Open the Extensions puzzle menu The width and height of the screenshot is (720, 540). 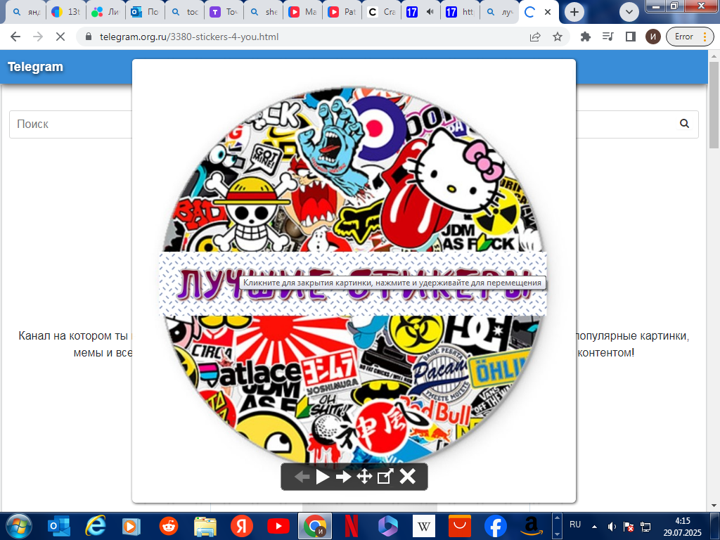pos(586,37)
